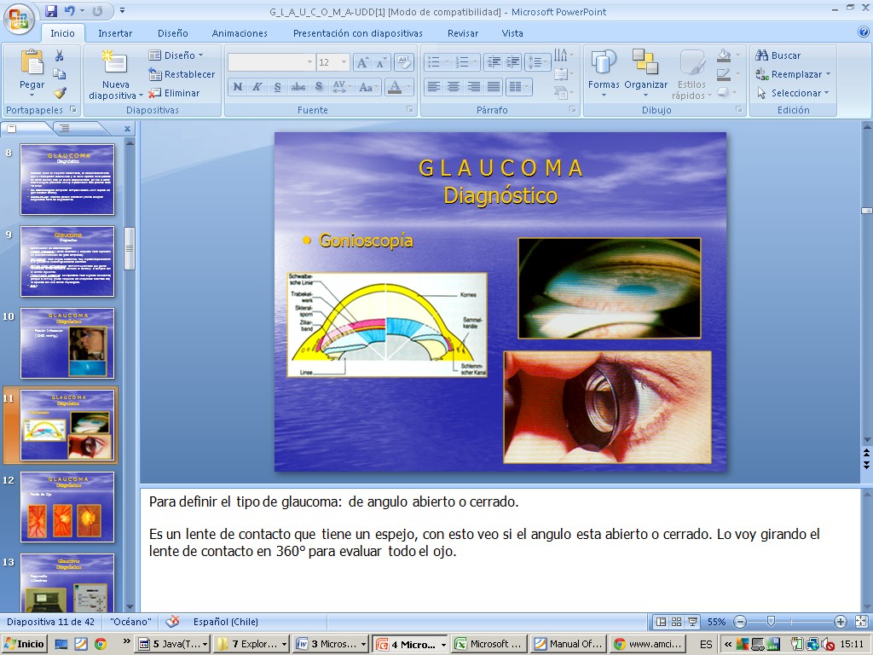Cut selection with the scissors icon

click(x=60, y=55)
